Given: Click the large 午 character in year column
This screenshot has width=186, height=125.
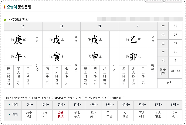Looking at the screenshot, I should pos(19,57).
